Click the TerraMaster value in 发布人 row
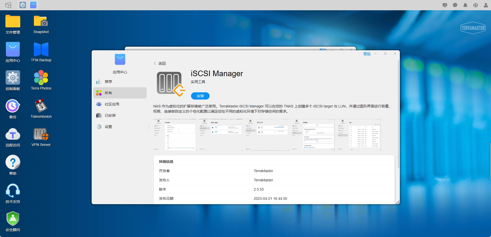 (263, 180)
